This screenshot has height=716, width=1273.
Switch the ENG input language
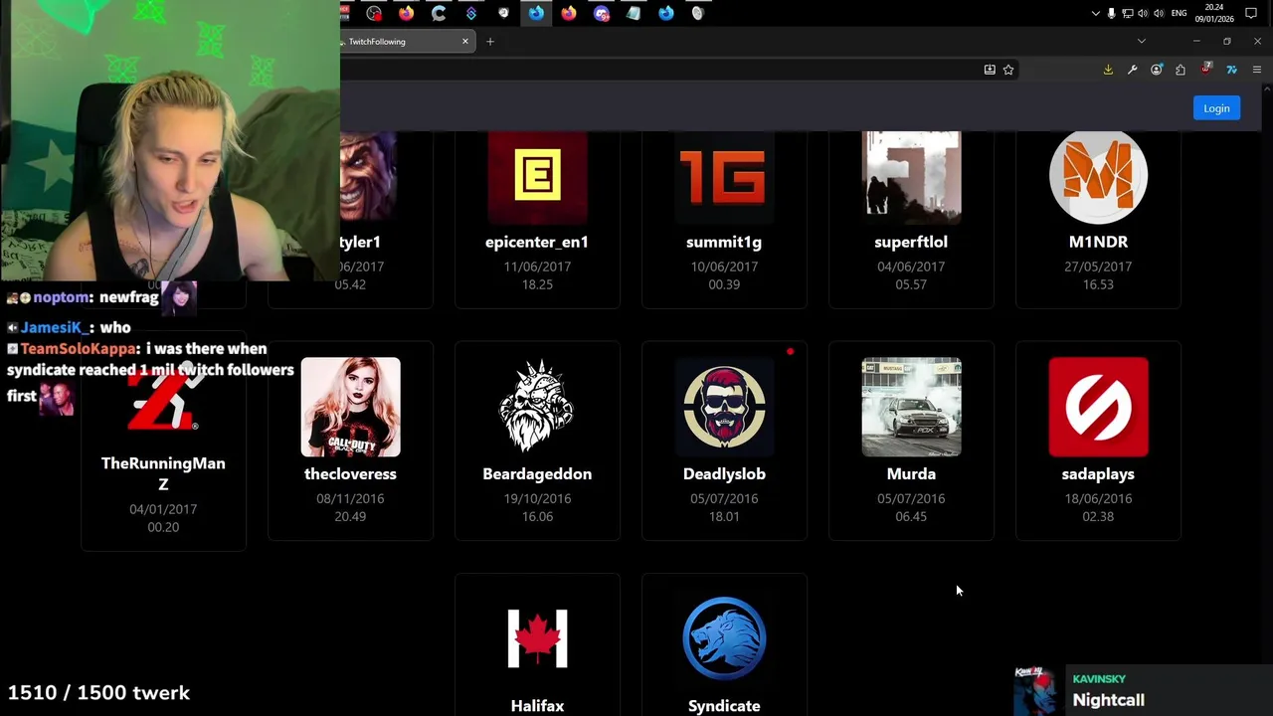tap(1179, 13)
